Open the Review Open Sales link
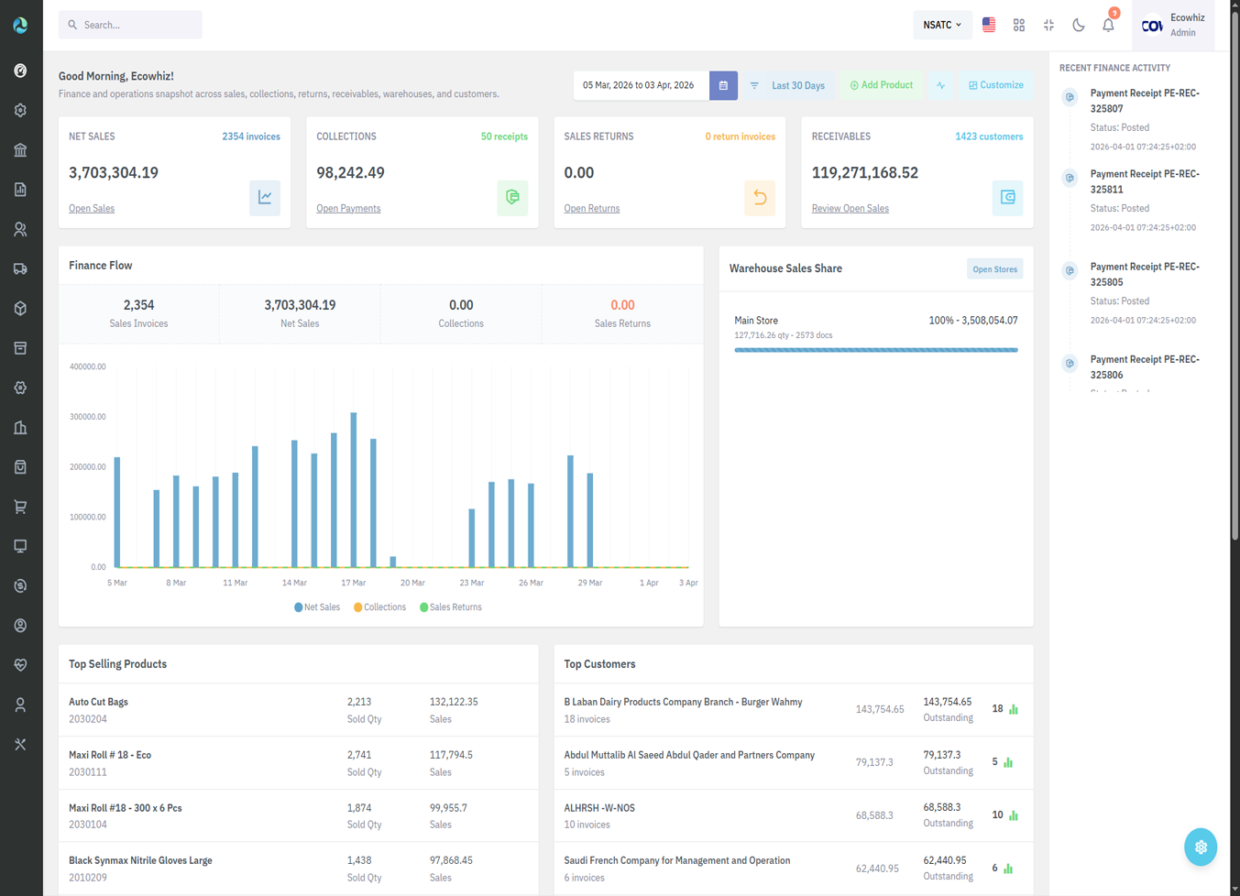Screen dimensions: 1240x896 [x=850, y=209]
